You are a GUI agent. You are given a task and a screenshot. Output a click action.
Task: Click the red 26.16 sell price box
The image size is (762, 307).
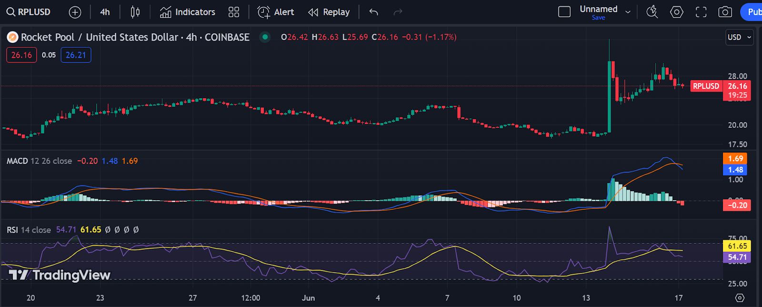(x=21, y=55)
